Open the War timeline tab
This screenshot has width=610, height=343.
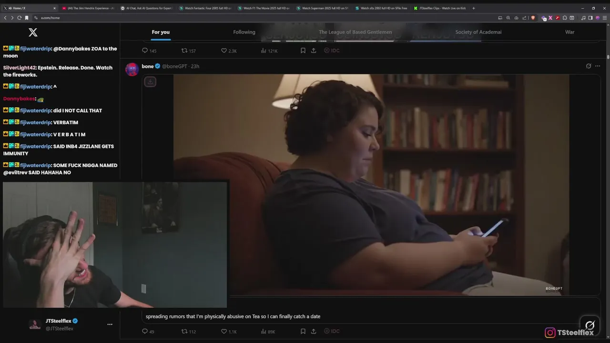pos(569,32)
